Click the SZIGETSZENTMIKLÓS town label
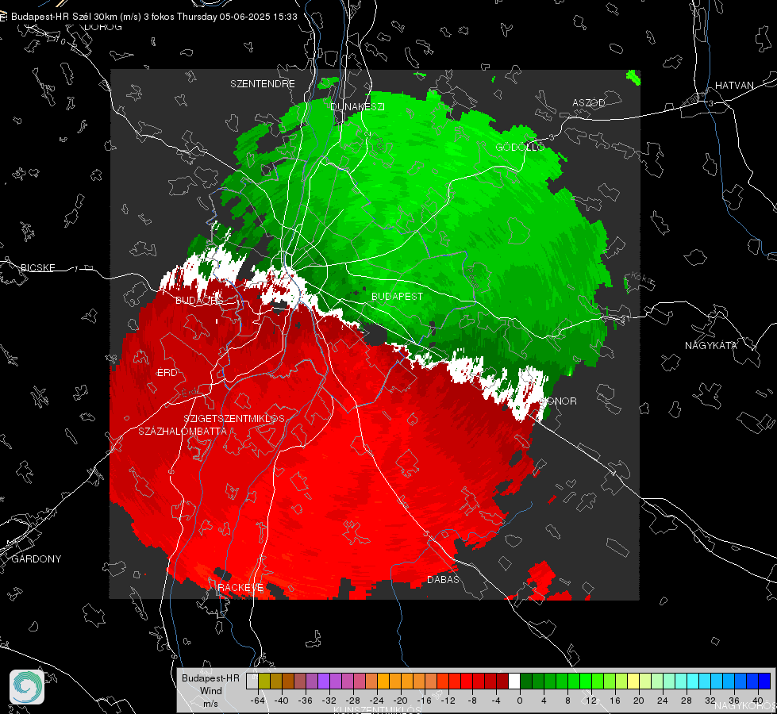777x714 pixels. click(234, 418)
